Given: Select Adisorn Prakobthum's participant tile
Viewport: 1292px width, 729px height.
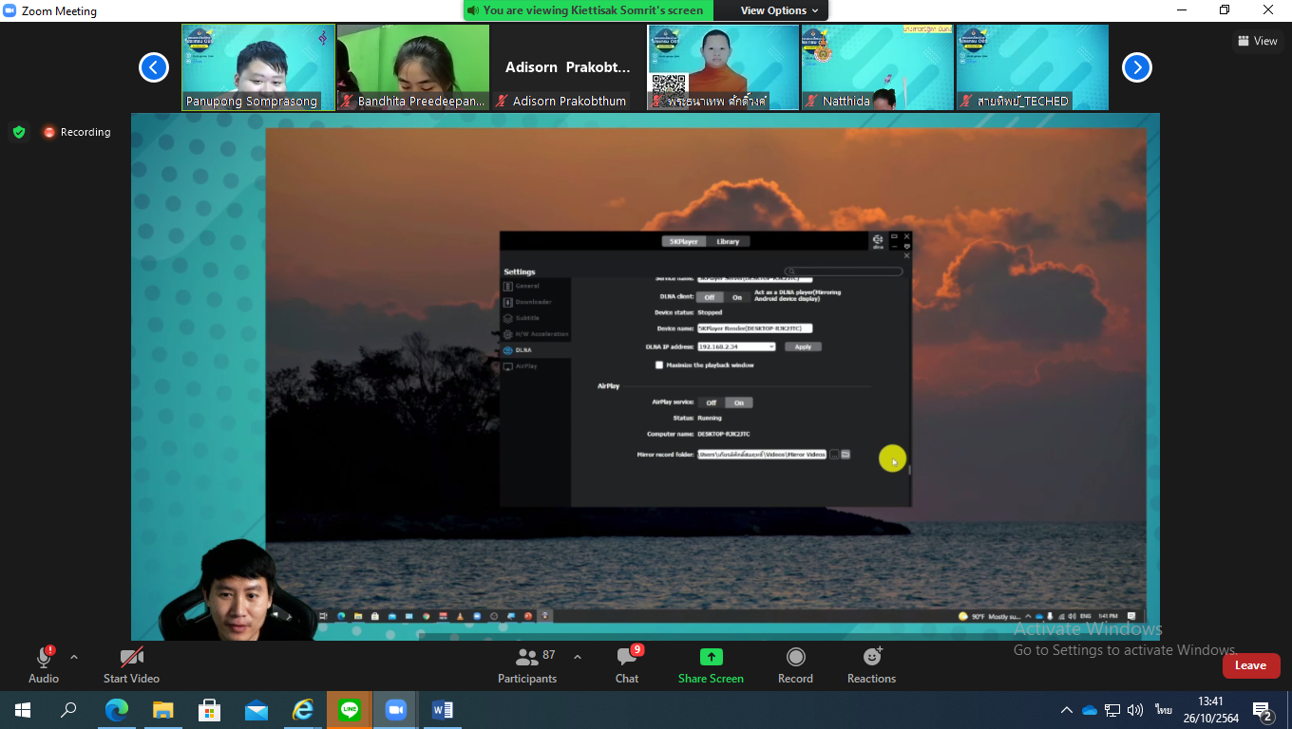Looking at the screenshot, I should 568,67.
